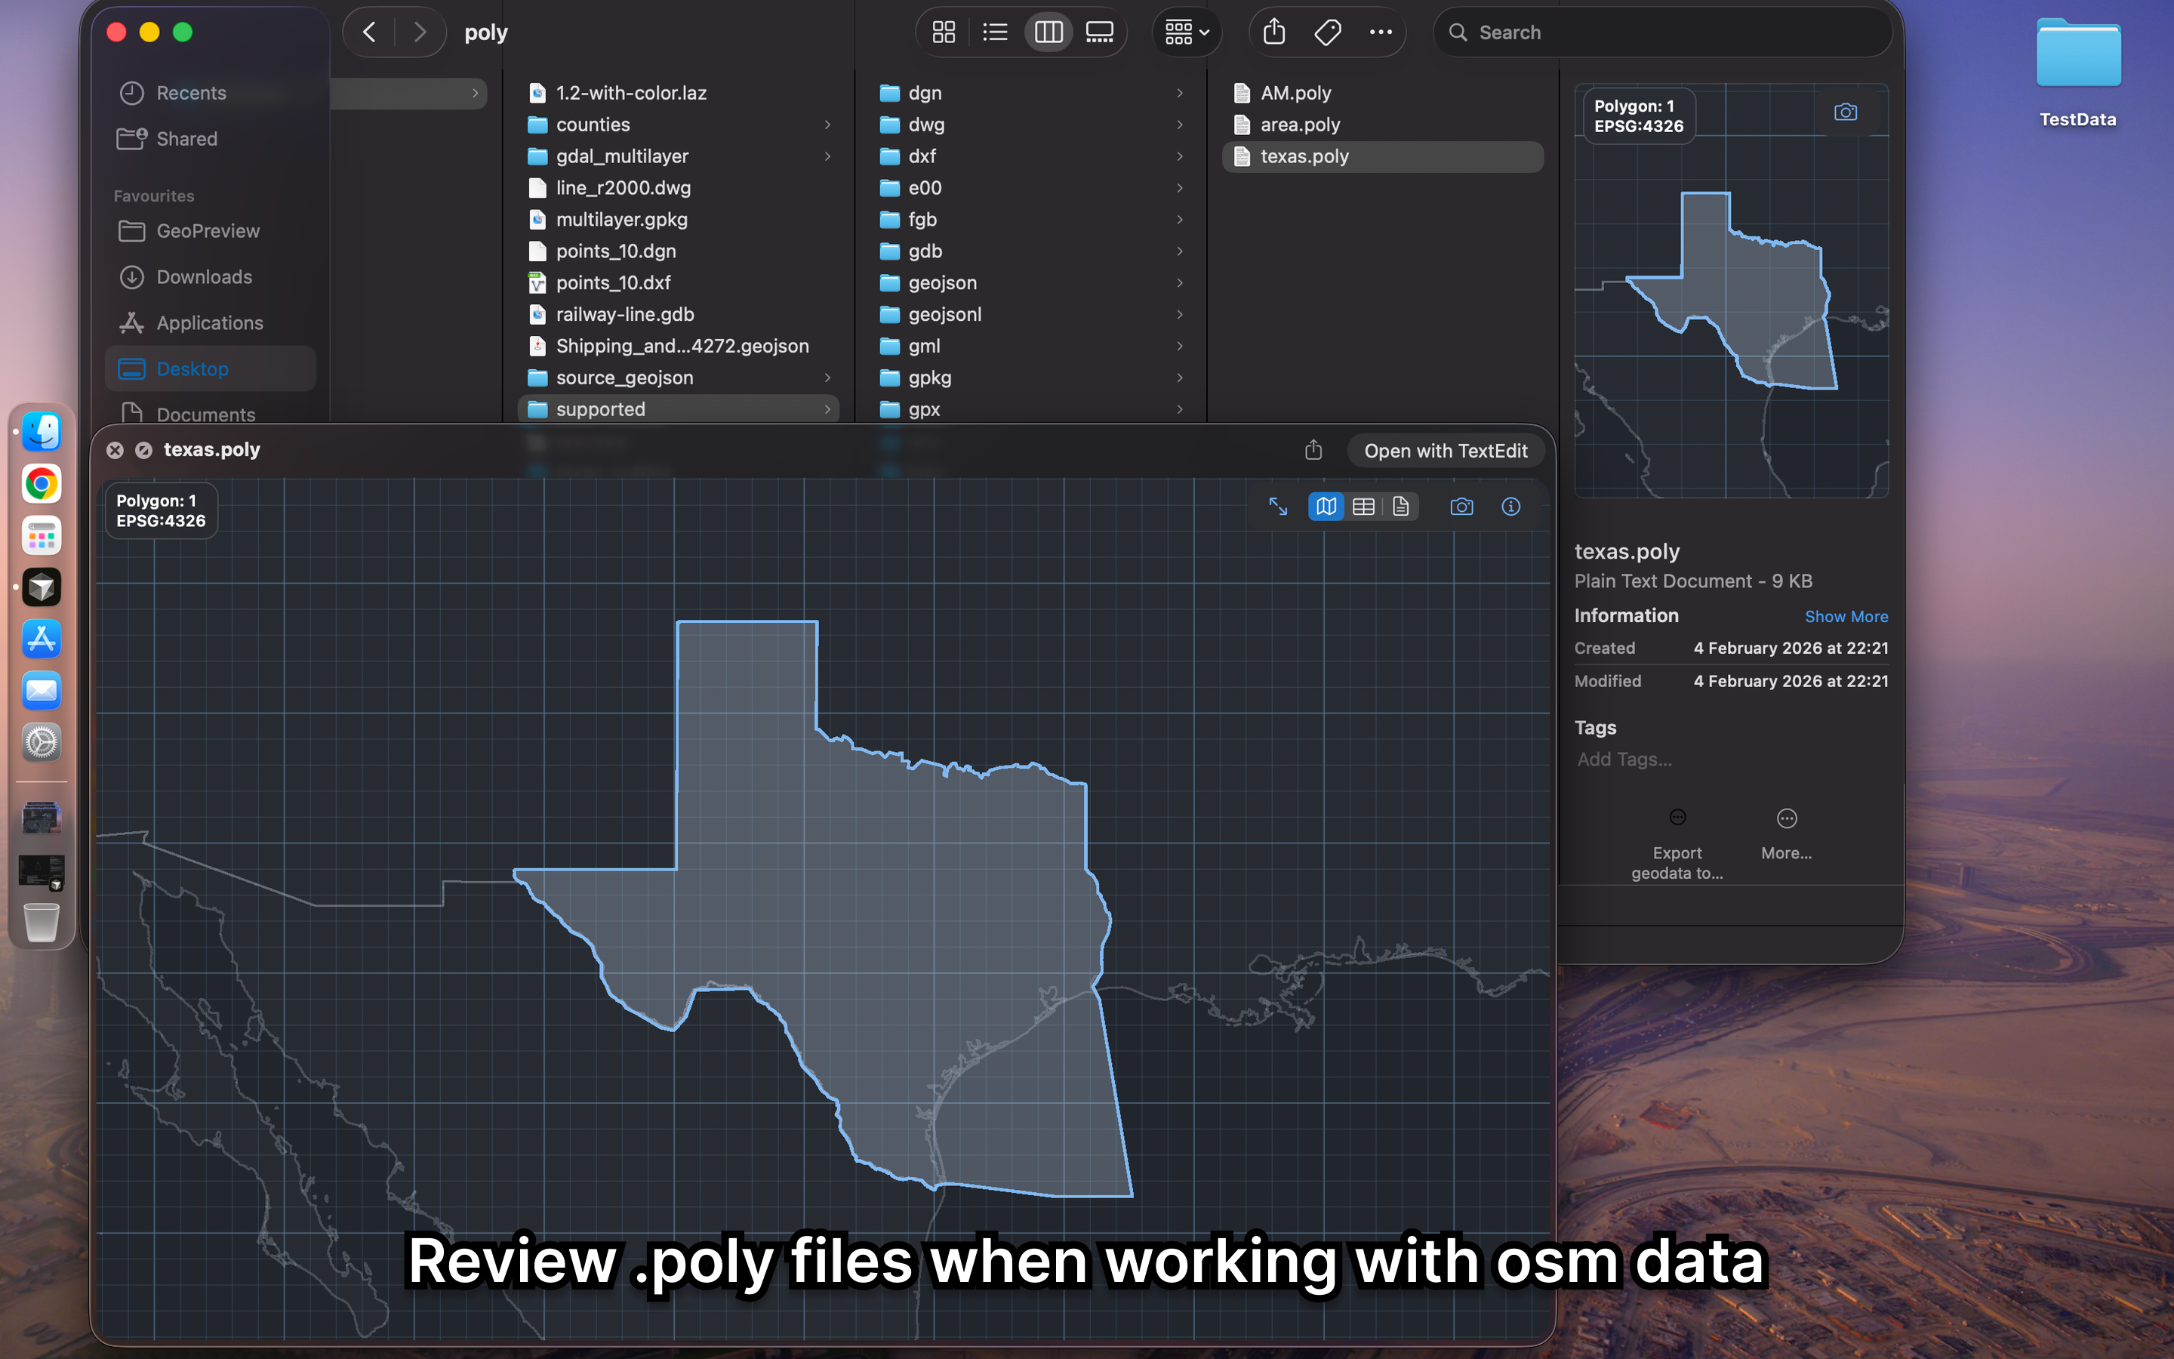Select Finder gallery view icon
2174x1359 pixels.
(x=1100, y=32)
